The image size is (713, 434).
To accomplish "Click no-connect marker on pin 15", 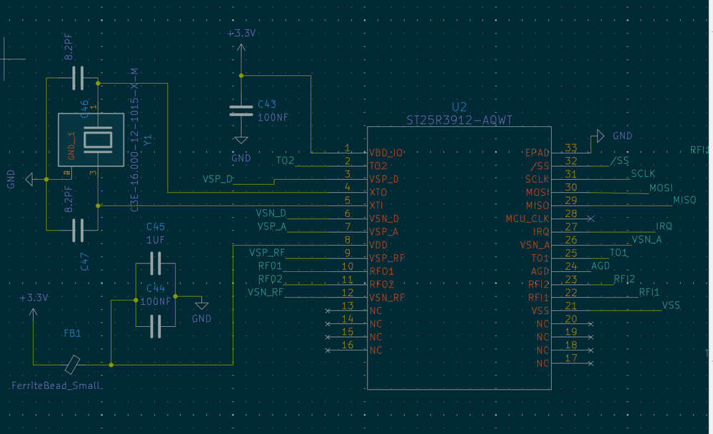I will [x=328, y=337].
